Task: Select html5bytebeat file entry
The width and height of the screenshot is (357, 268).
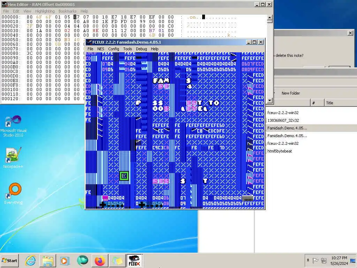Action: click(280, 151)
